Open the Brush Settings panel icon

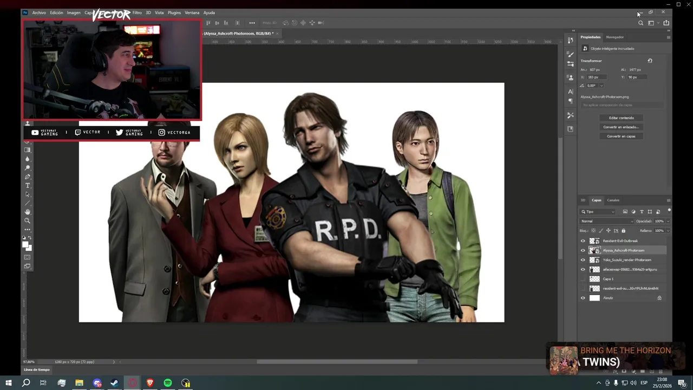tap(570, 64)
